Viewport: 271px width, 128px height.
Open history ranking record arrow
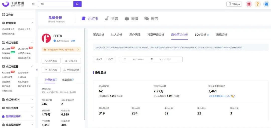point(78,50)
